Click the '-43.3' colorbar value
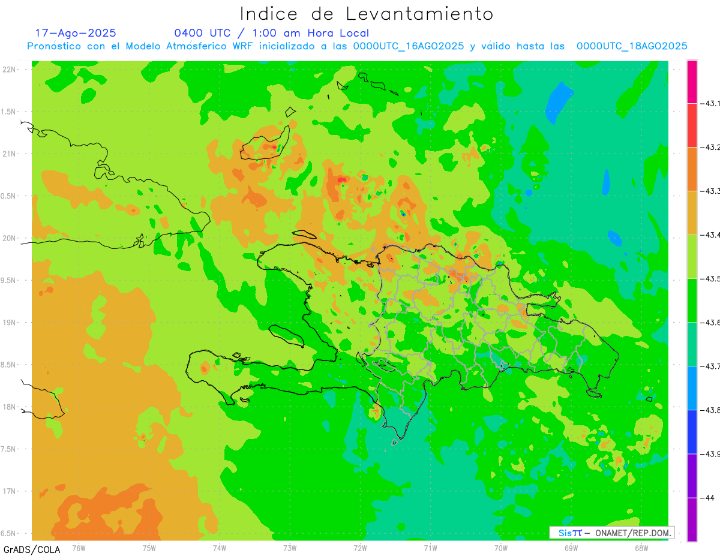This screenshot has height=556, width=720. (709, 191)
